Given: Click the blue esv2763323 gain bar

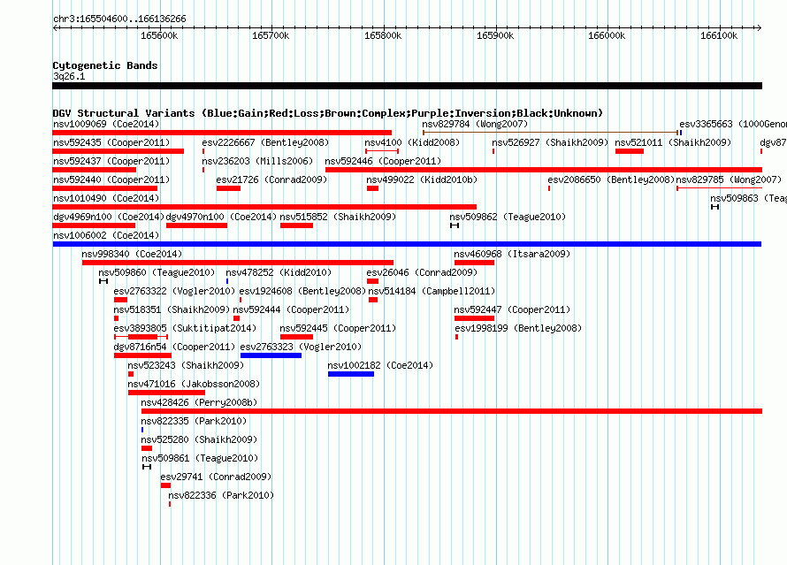Looking at the screenshot, I should point(271,355).
